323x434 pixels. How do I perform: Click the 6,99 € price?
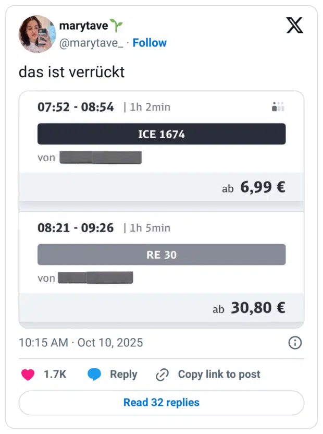[x=263, y=187]
